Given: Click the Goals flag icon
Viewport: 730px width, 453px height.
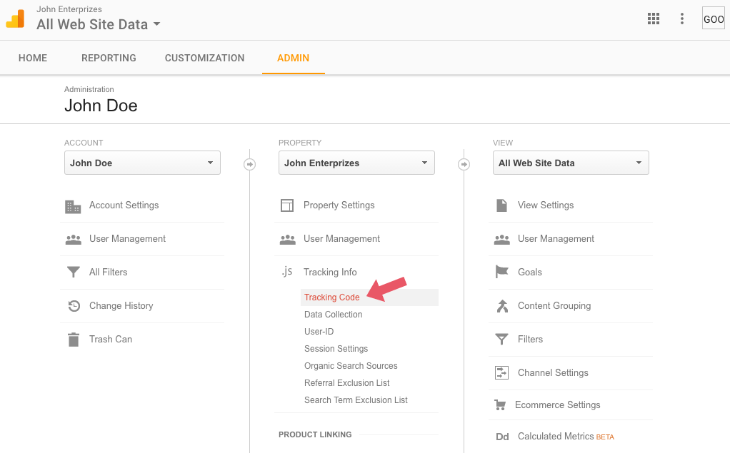Looking at the screenshot, I should [501, 272].
